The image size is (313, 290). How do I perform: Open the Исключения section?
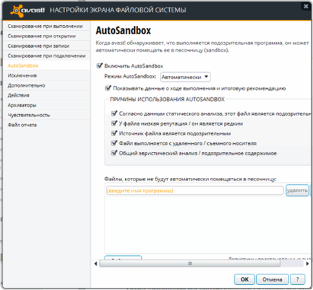[x=46, y=75]
